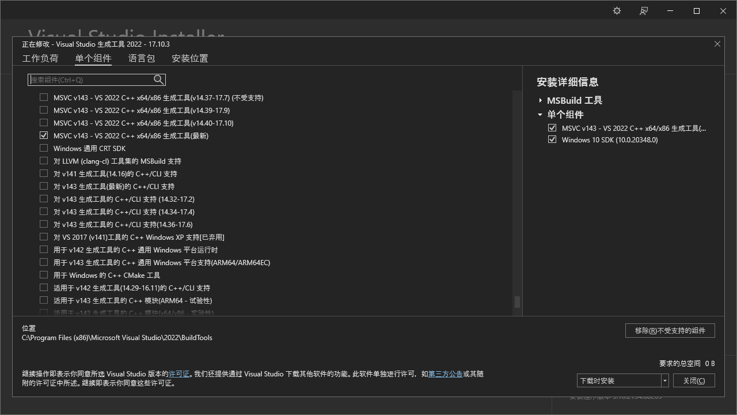Screen dimensions: 737x415
Task: Check v142 生成工具(14.29-16.11) C++/CLI 支持
Action: (x=44, y=288)
